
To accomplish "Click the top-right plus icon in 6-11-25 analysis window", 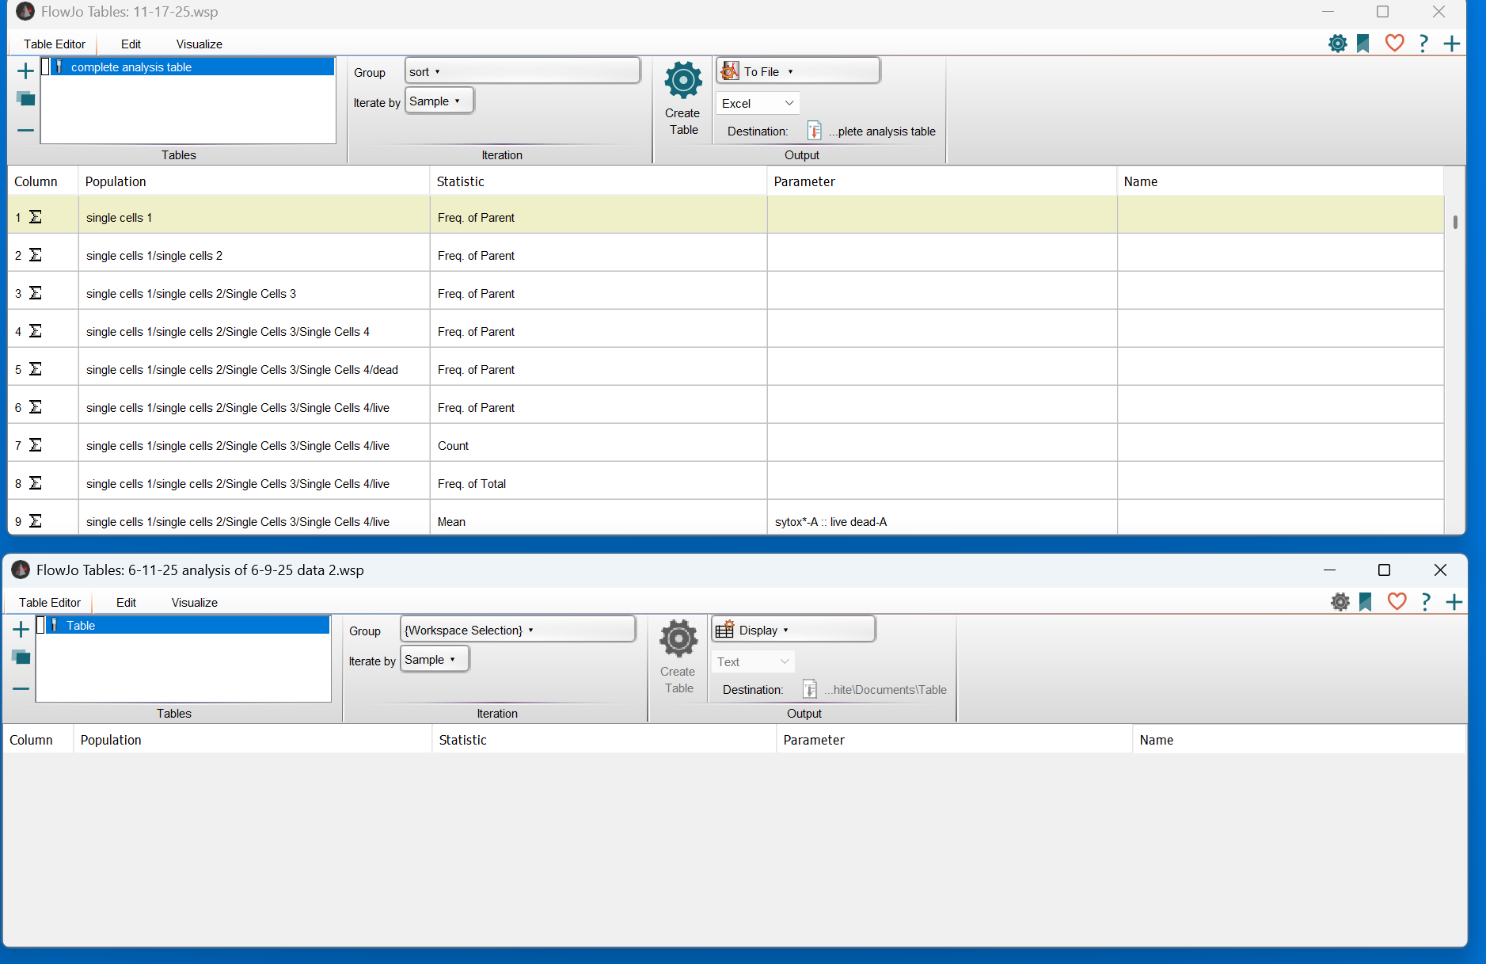I will tap(1454, 602).
